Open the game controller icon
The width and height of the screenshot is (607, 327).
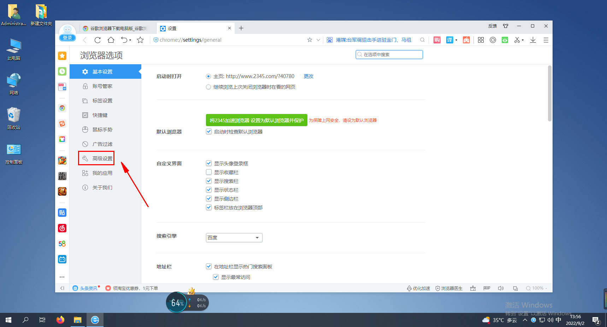tap(466, 40)
